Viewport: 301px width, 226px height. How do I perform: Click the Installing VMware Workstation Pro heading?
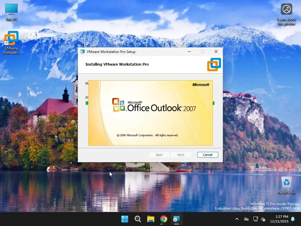click(117, 64)
